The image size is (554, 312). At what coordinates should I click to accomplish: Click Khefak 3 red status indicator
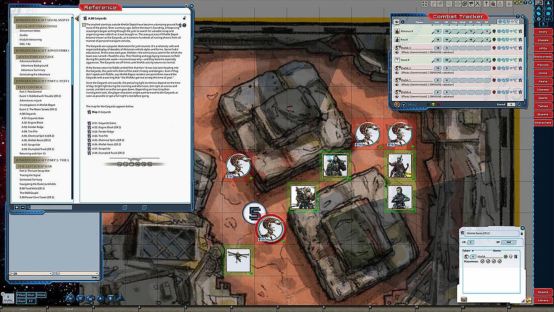494,48
